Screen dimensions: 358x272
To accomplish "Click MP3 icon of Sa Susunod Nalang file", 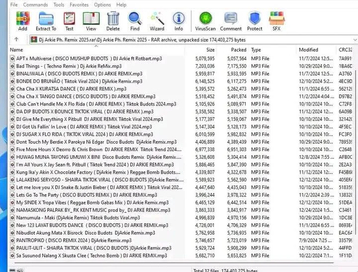I will [x=12, y=256].
